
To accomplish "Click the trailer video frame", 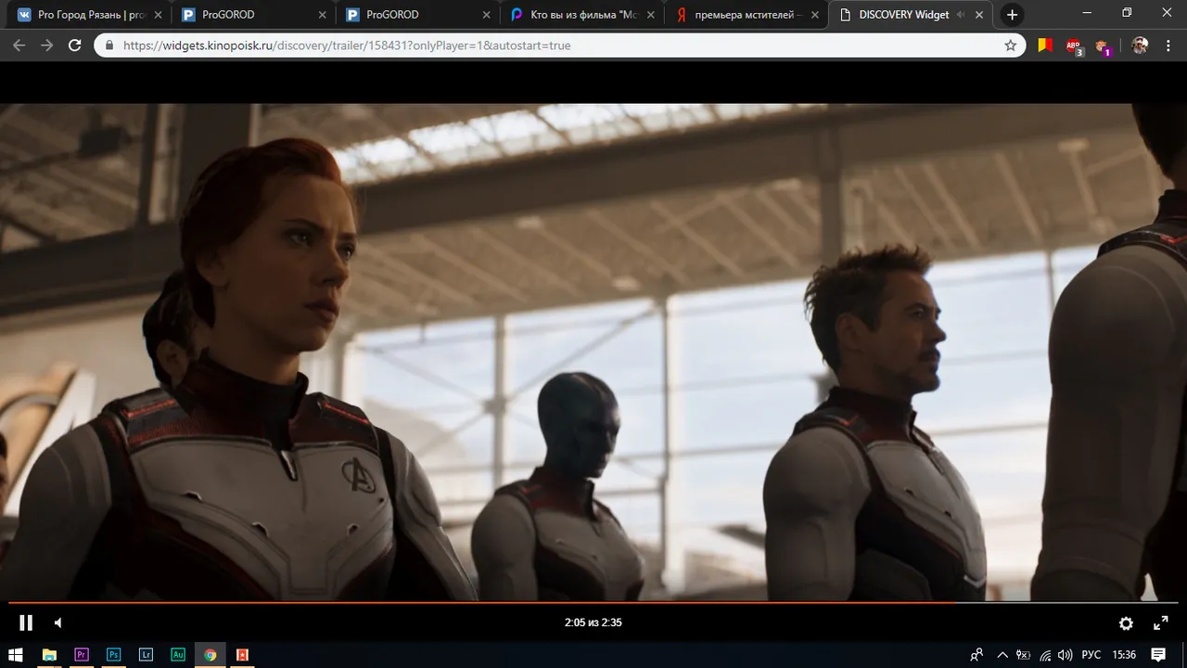I will (x=593, y=351).
